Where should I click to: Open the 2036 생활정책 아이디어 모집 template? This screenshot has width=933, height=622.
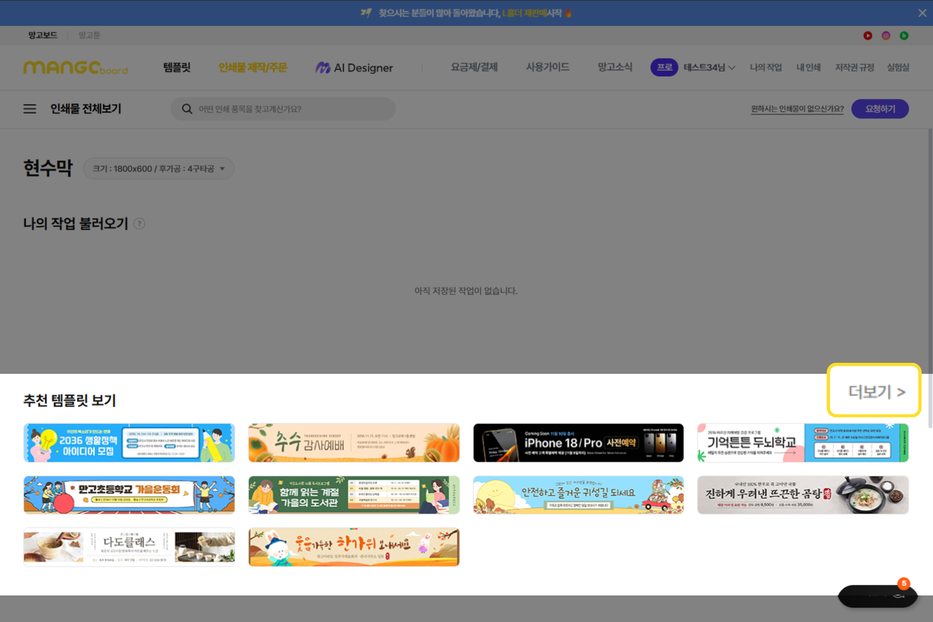(129, 443)
